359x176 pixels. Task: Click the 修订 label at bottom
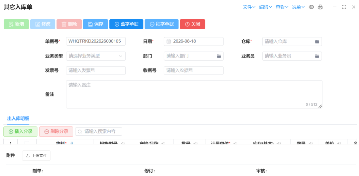click(150, 171)
